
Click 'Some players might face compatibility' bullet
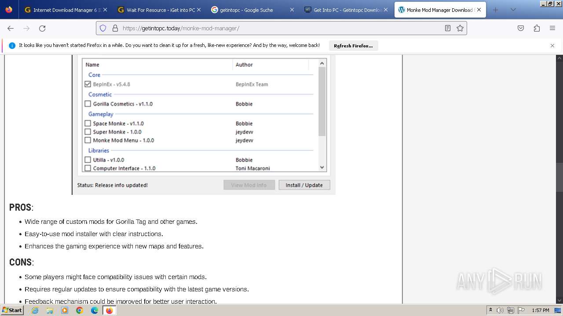tap(116, 277)
